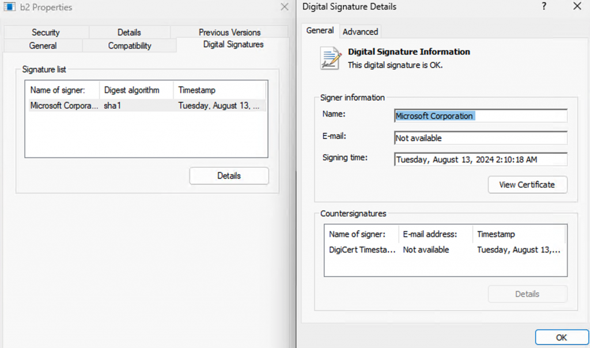Screen dimensions: 590x348
Task: Click signature list timestamp Tuesday, August 13
Action: [x=218, y=105]
